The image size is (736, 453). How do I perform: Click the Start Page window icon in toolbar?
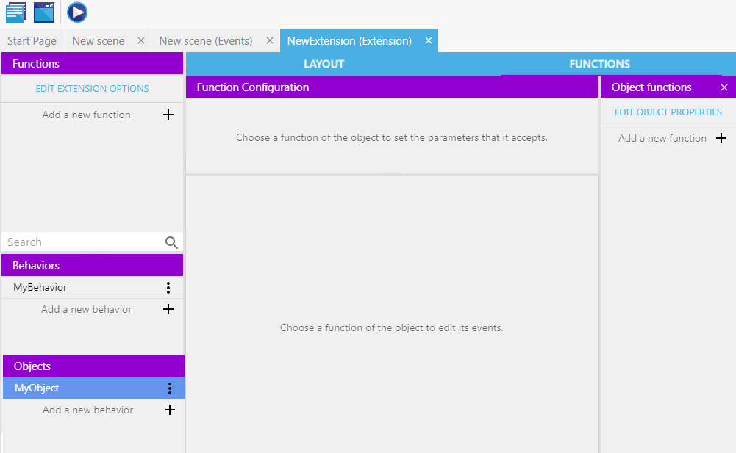[x=45, y=12]
